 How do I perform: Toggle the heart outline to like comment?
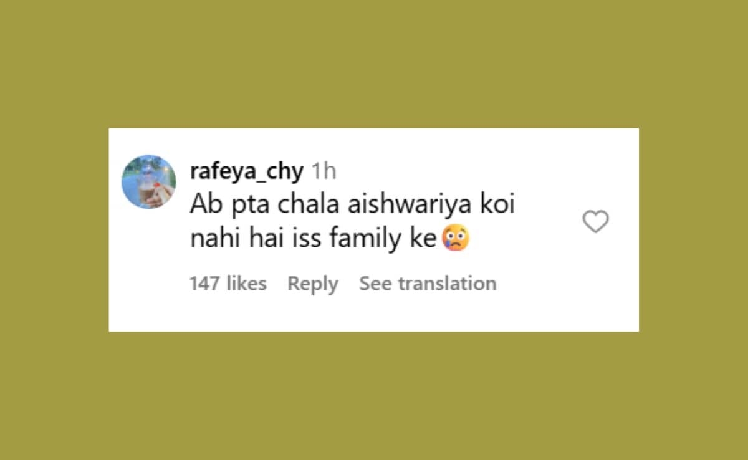(x=595, y=222)
